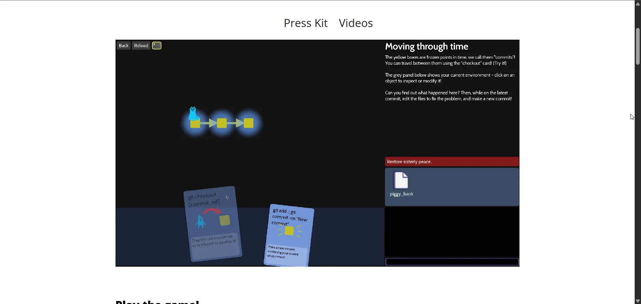The height and width of the screenshot is (304, 641).
Task: Click the page scrollbar down arrow
Action: 637,300
